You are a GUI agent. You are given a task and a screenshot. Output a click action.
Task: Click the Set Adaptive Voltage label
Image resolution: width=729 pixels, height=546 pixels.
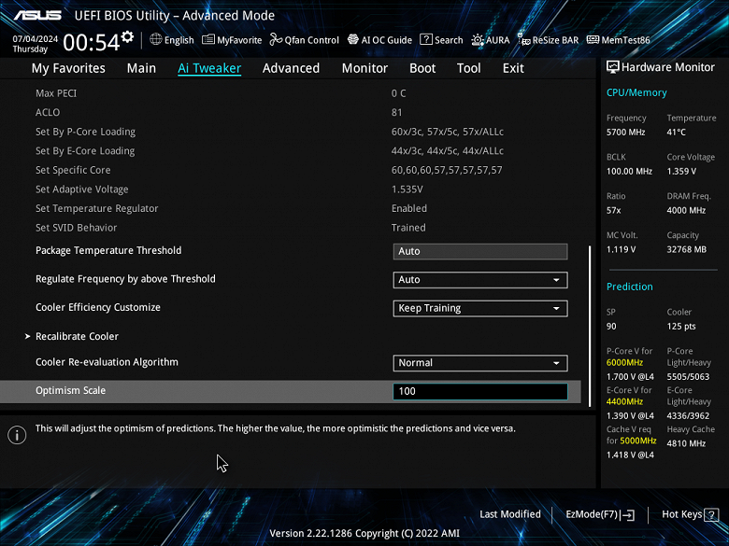click(82, 189)
